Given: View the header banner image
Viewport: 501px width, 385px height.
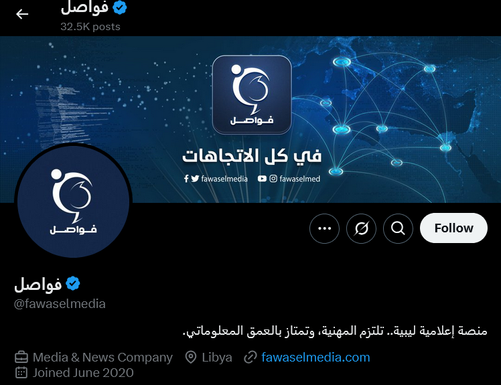Looking at the screenshot, I should 250,119.
